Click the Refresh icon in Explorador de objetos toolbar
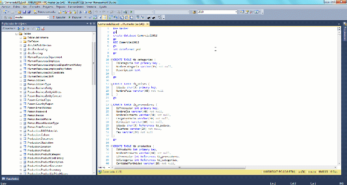Screen dimensions: 347x185 tap(38, 28)
